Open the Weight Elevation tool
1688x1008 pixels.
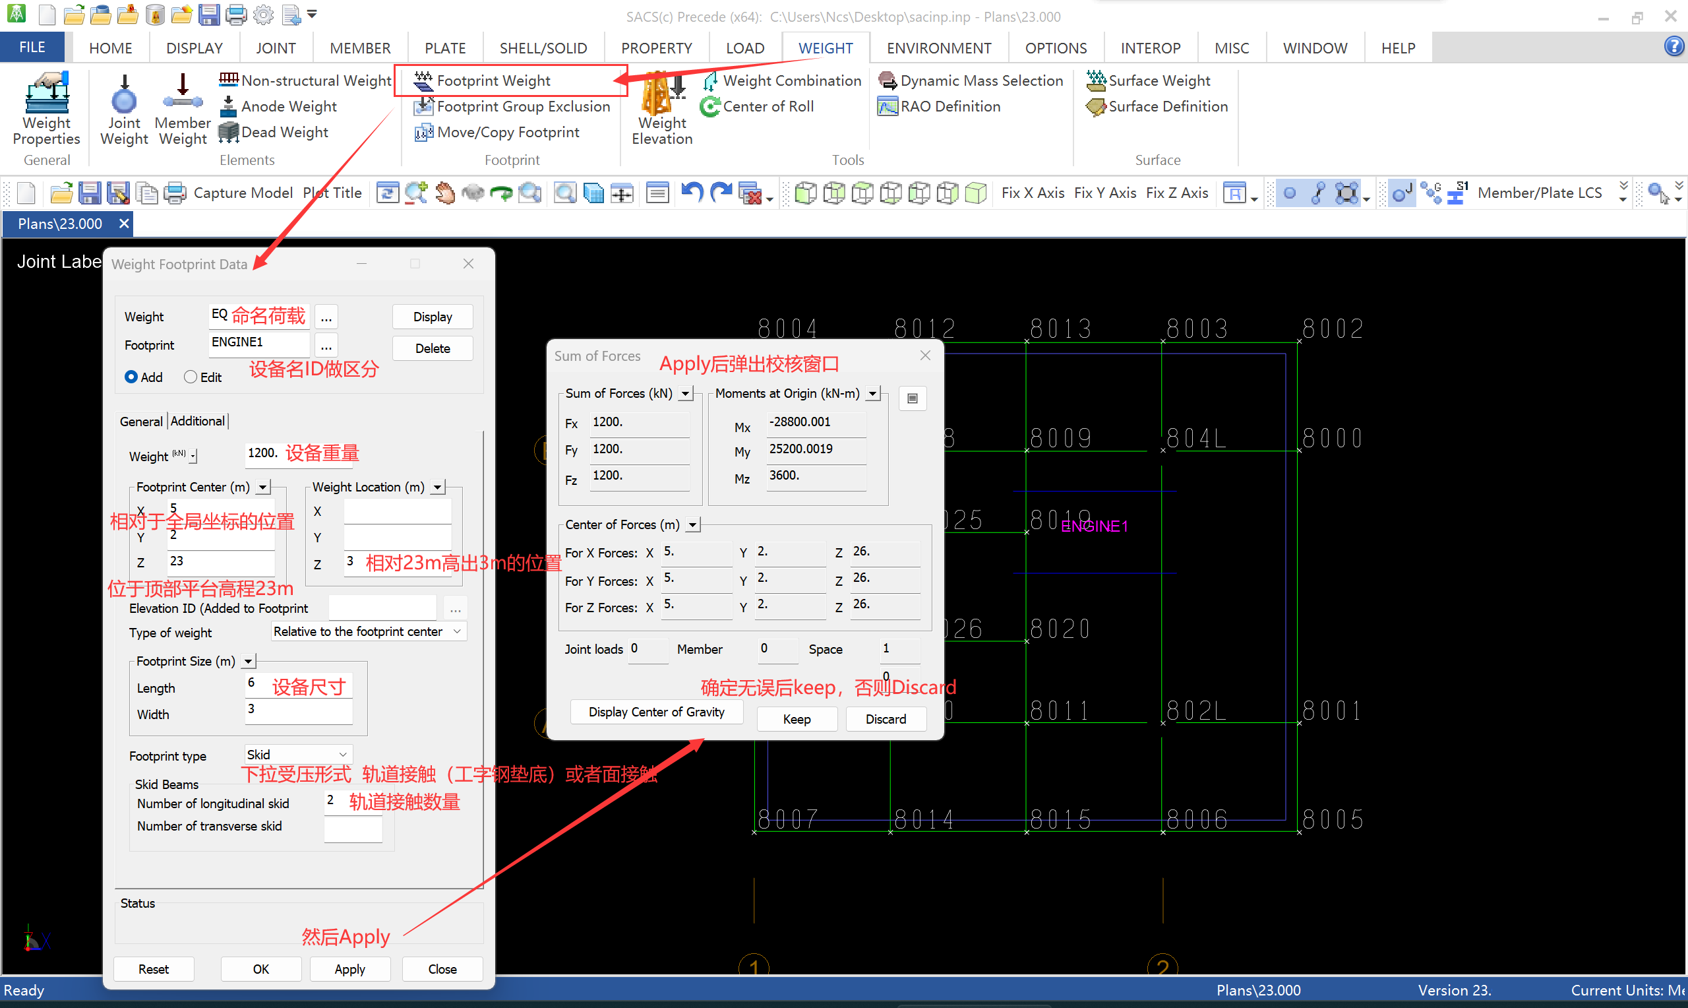pyautogui.click(x=662, y=108)
